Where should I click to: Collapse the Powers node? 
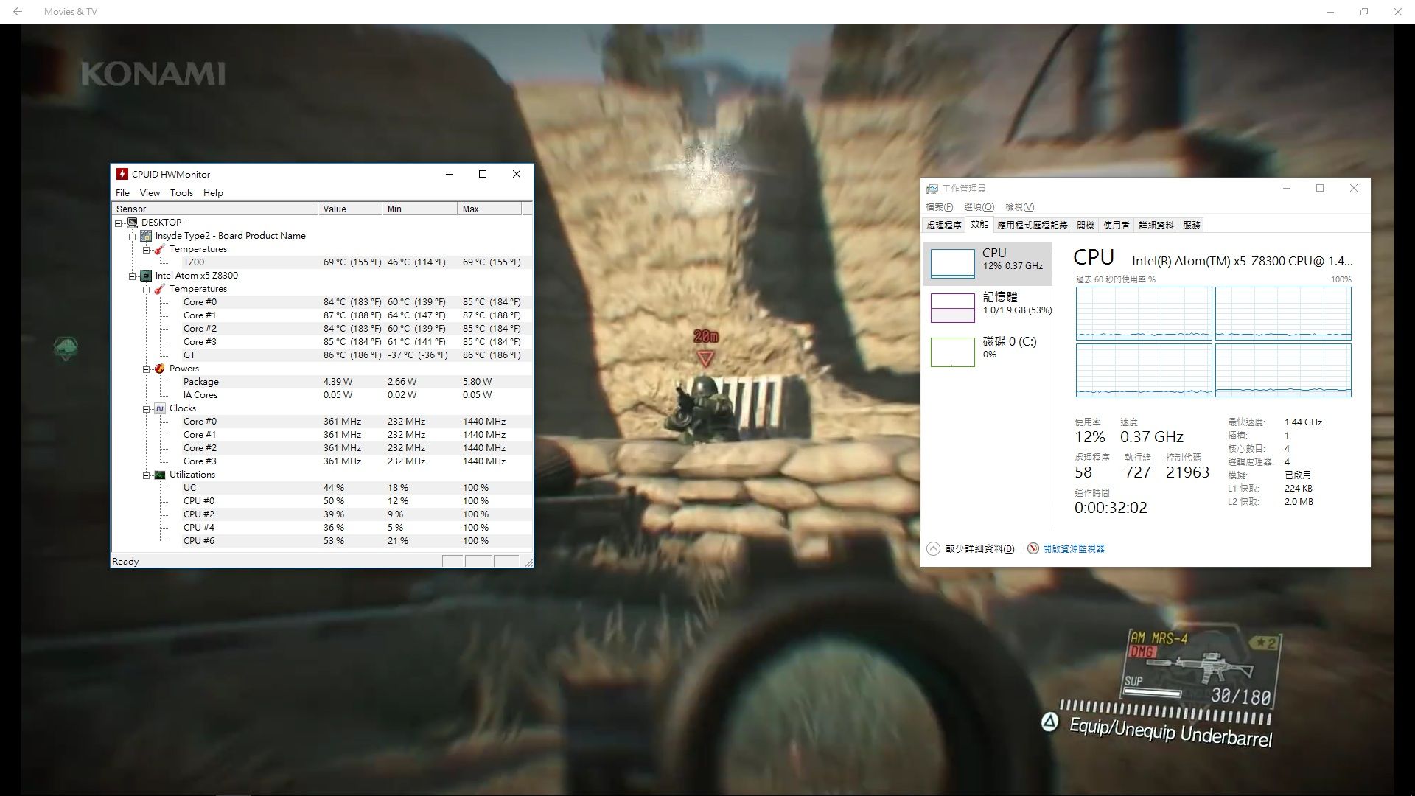[x=147, y=369]
